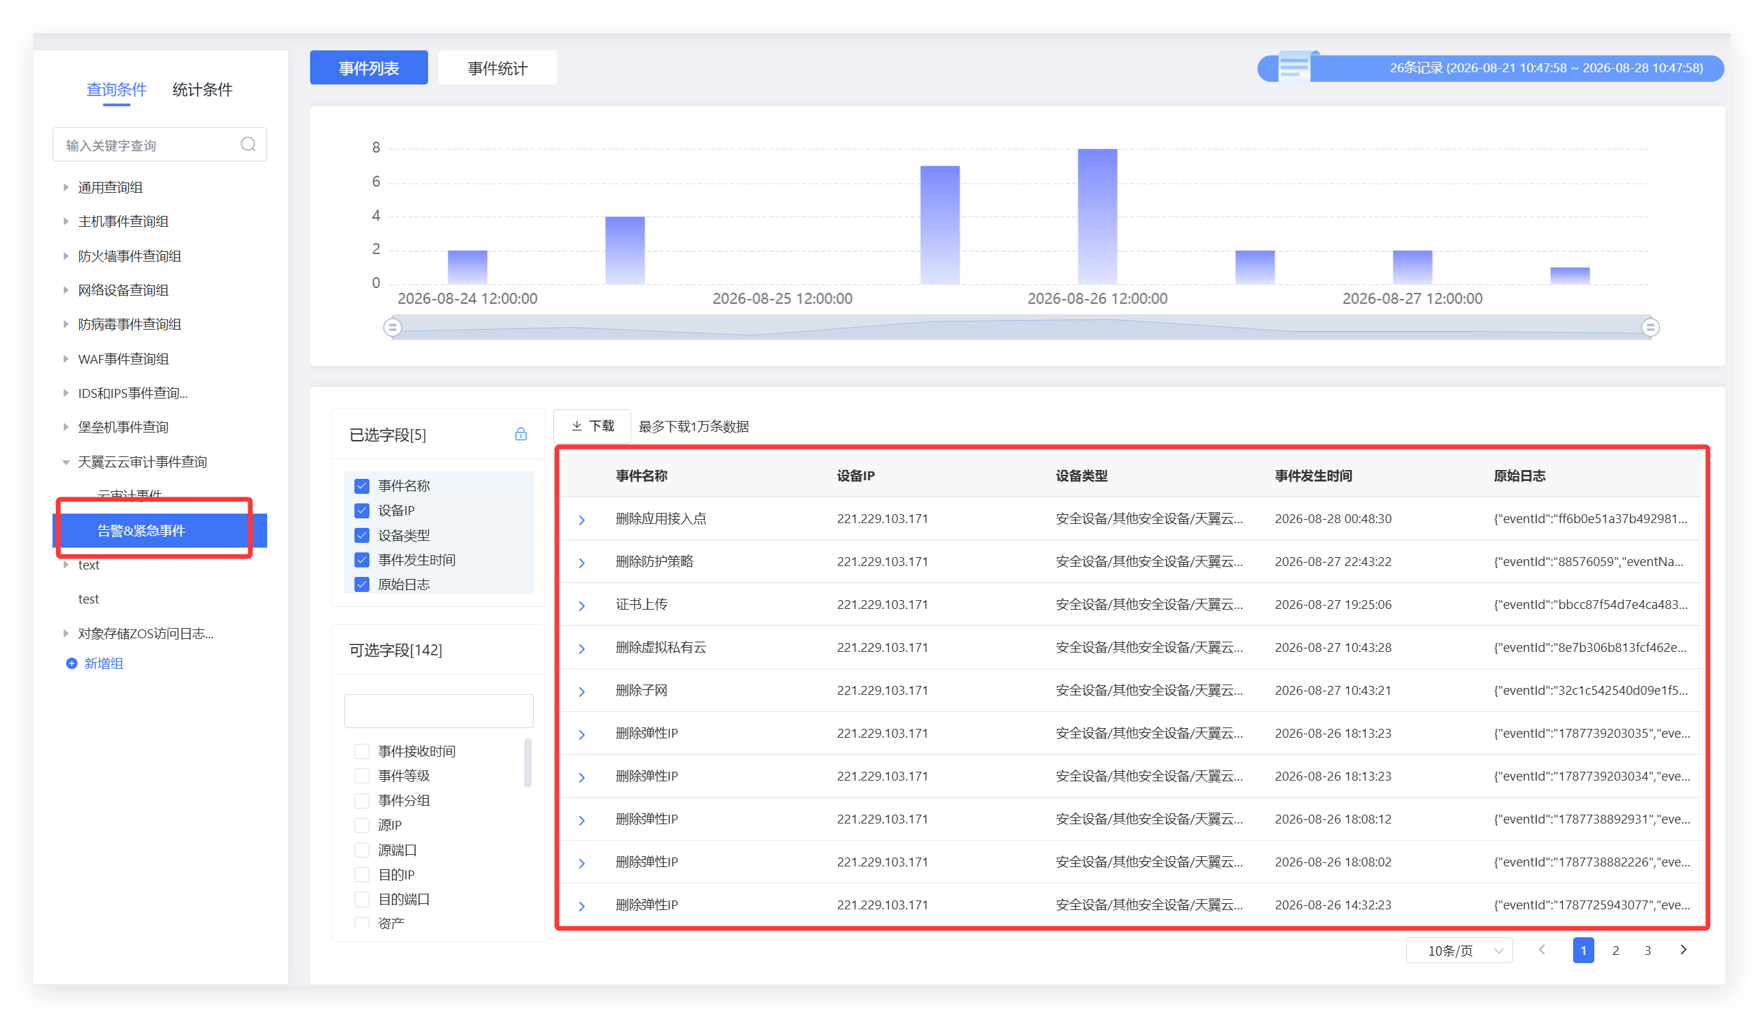Image resolution: width=1764 pixels, height=1019 pixels.
Task: Go to page 3 of results
Action: point(1648,950)
